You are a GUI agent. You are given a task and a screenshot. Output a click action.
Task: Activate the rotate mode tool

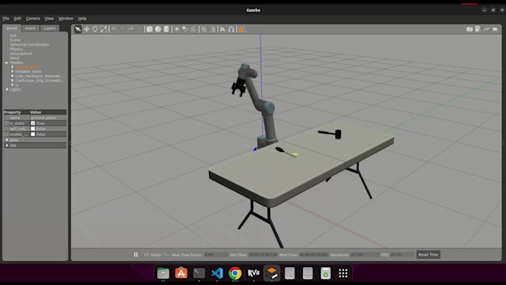pyautogui.click(x=95, y=29)
